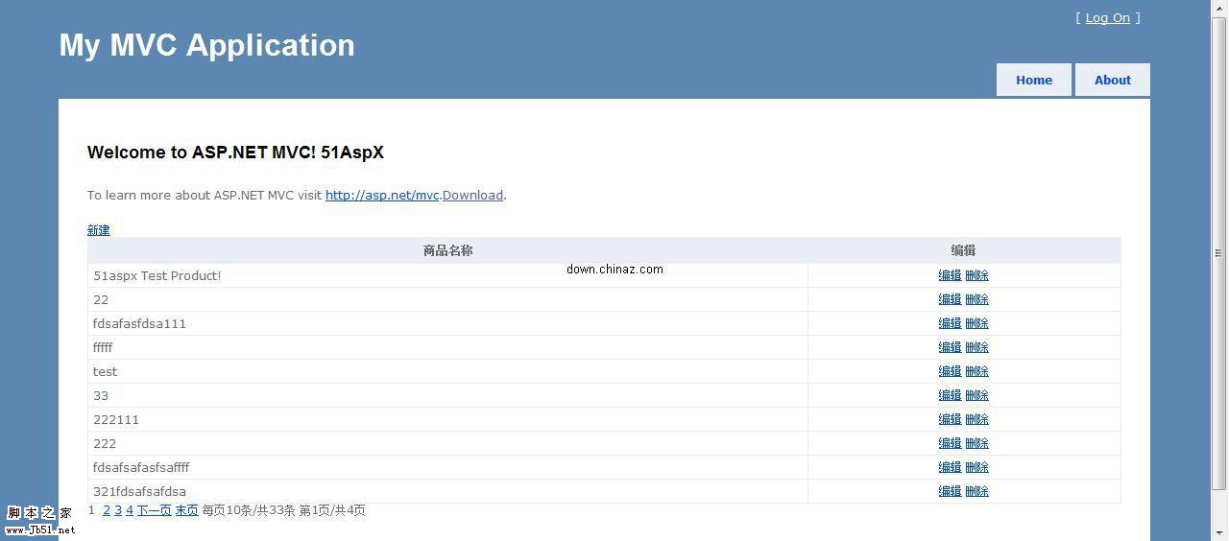Click 删除 in the row named 22
Screen dimensions: 1229x541
coord(976,299)
